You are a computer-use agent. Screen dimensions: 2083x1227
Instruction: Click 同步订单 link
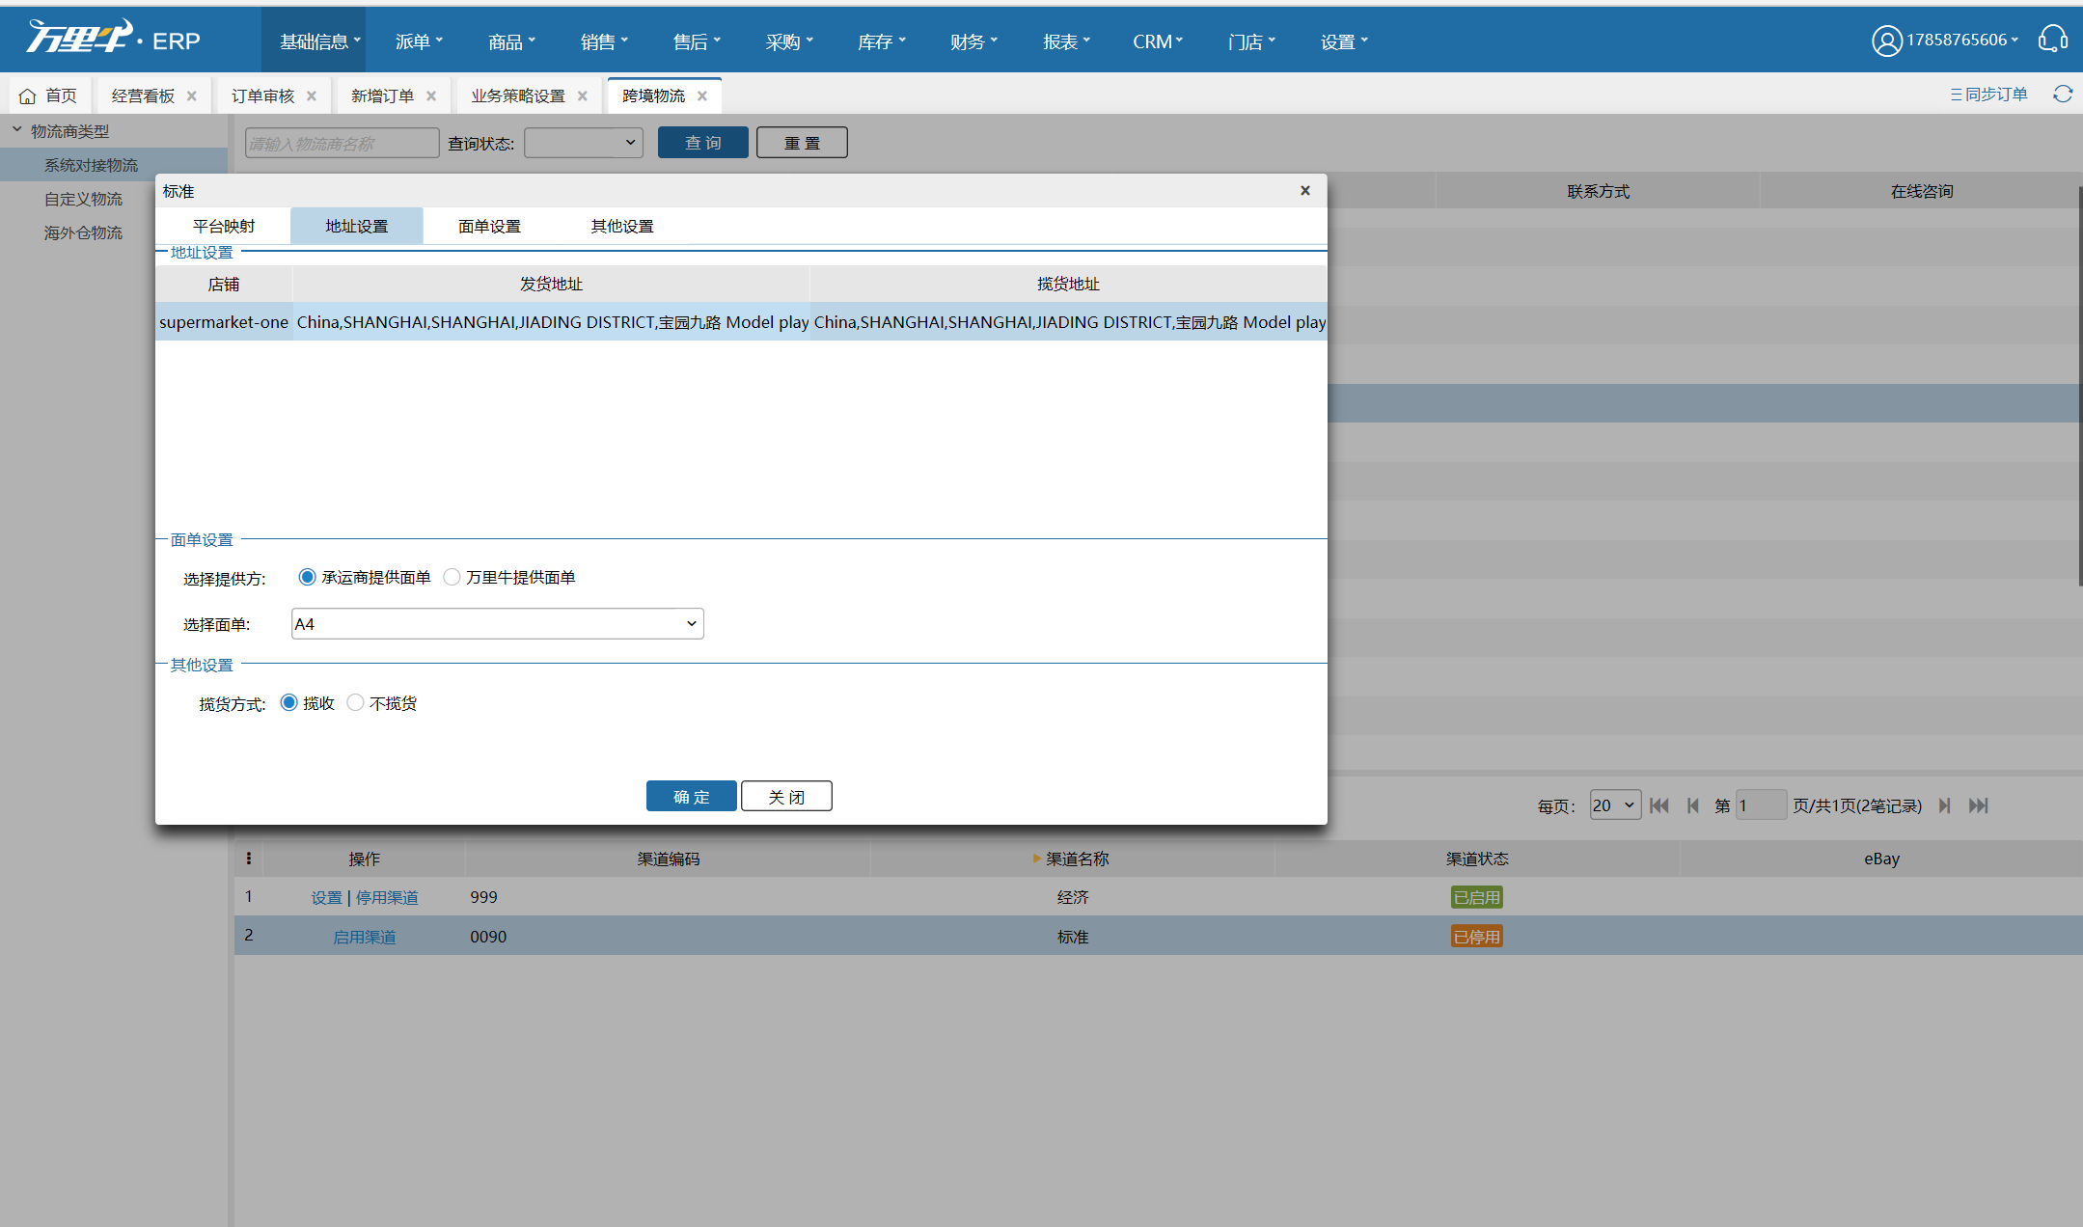1988,94
